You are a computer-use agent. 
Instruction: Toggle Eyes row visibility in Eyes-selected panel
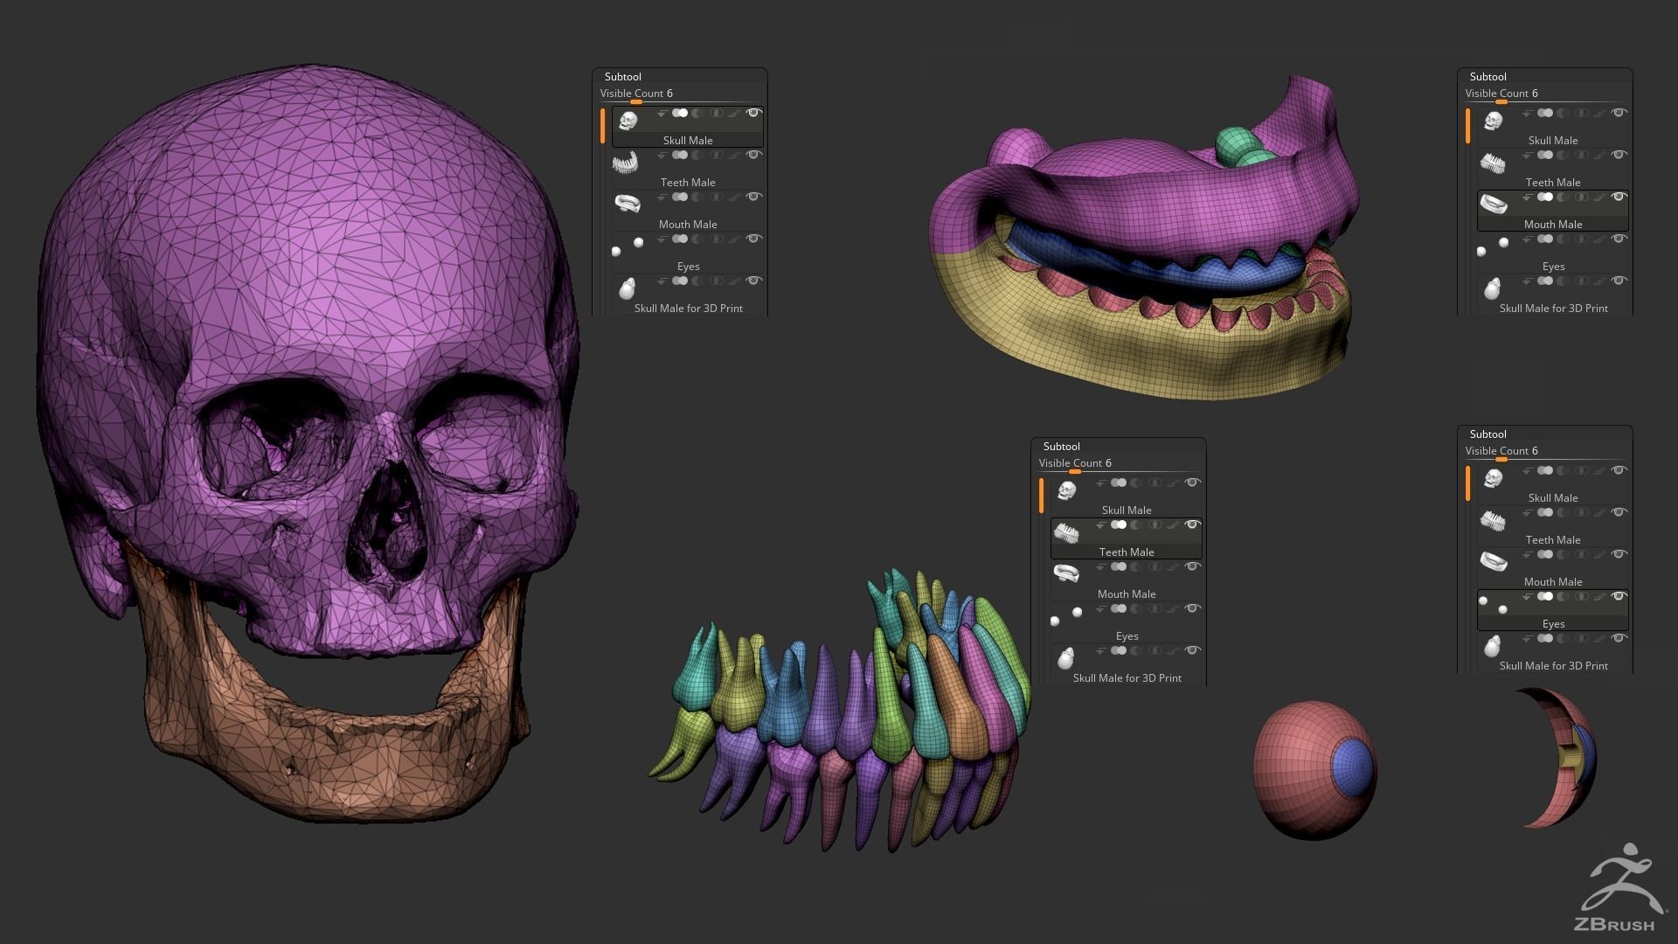tap(1619, 596)
